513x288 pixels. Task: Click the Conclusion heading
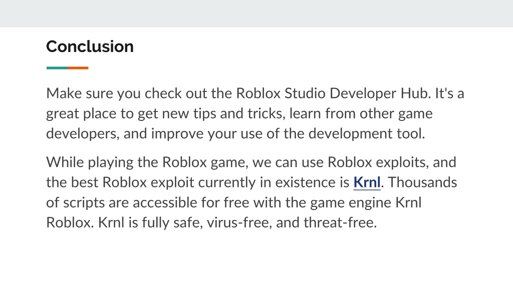click(90, 46)
